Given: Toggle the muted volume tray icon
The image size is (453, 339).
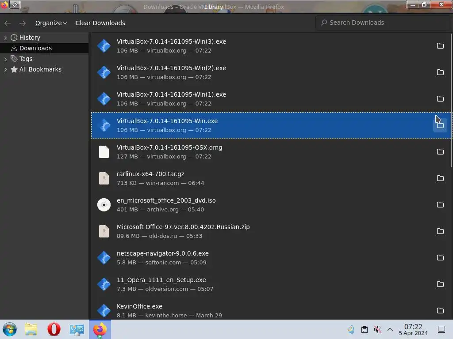Looking at the screenshot, I should pyautogui.click(x=377, y=329).
